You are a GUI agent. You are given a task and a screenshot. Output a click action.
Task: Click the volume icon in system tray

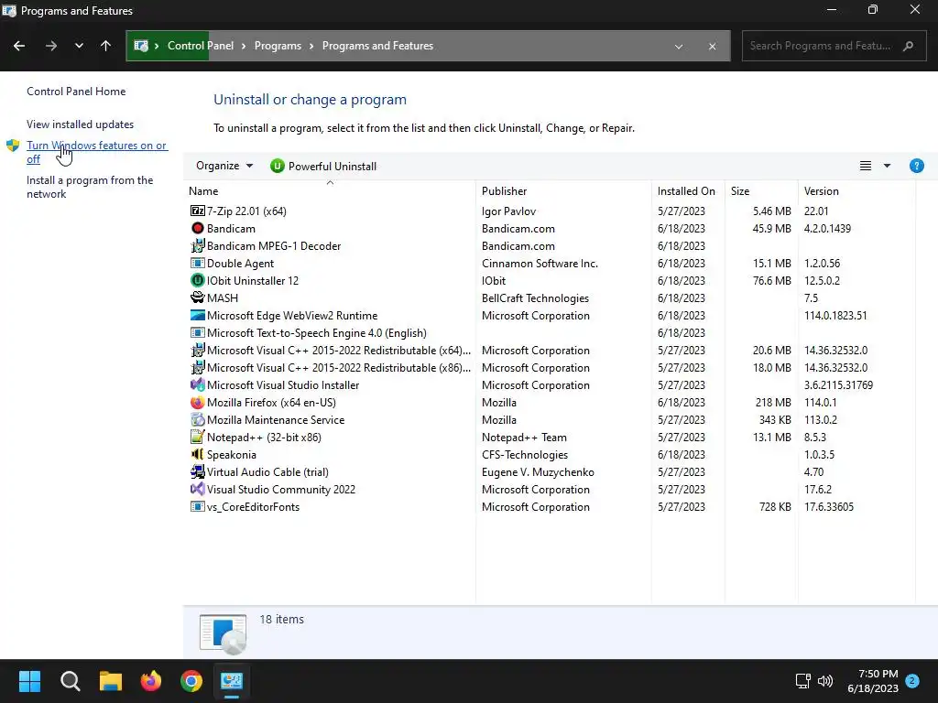825,681
